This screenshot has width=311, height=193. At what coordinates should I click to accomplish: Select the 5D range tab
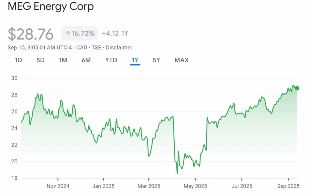40,60
